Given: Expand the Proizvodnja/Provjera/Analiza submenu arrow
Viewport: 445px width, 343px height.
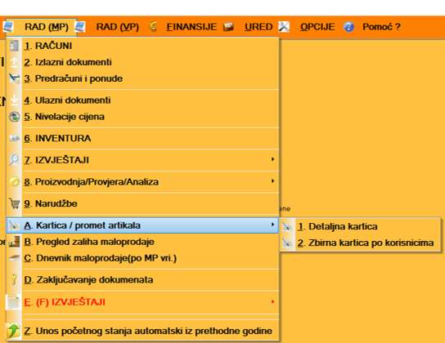Looking at the screenshot, I should click(x=272, y=181).
